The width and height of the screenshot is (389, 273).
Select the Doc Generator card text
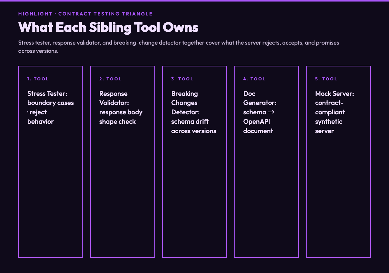260,112
